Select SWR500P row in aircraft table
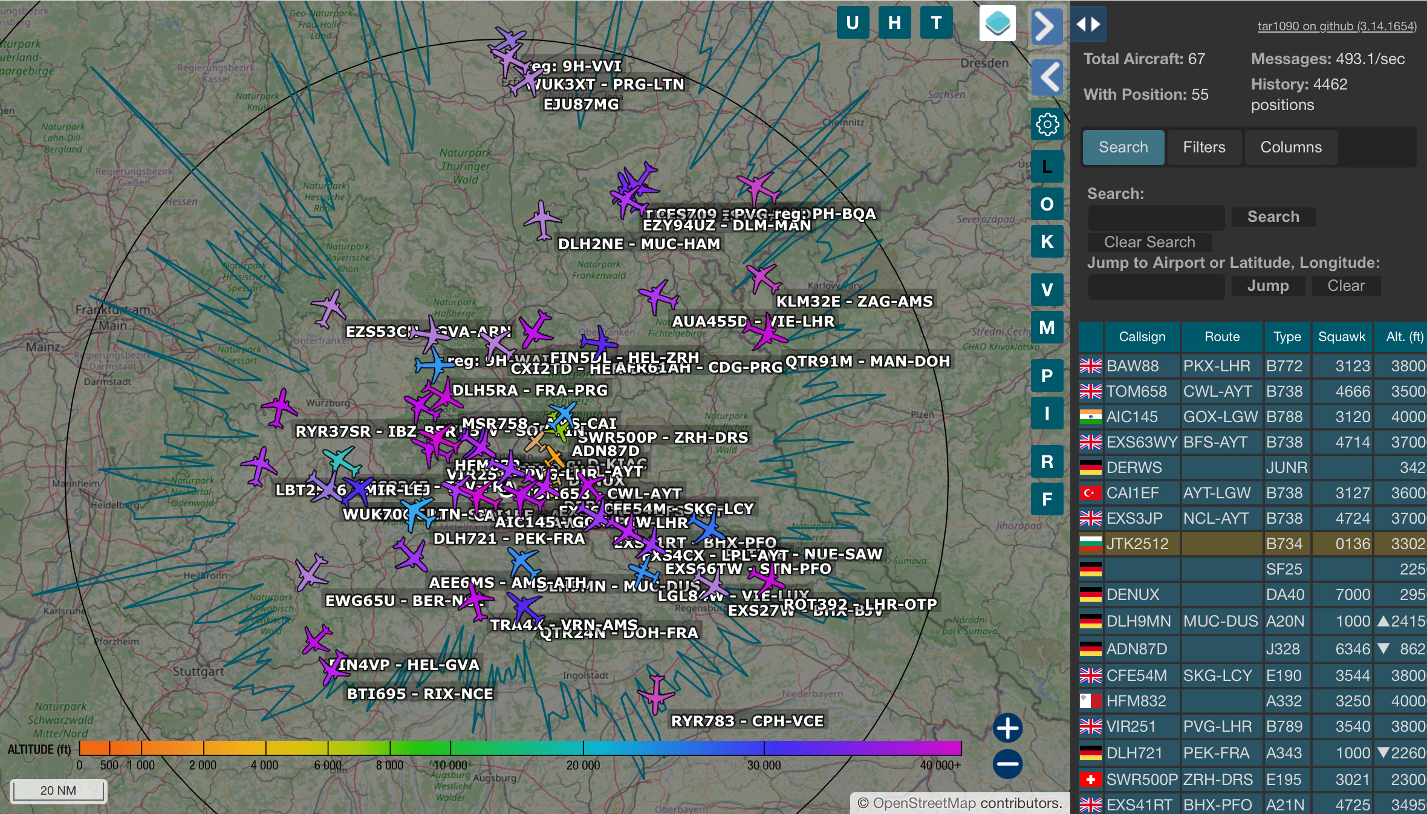 point(1253,780)
